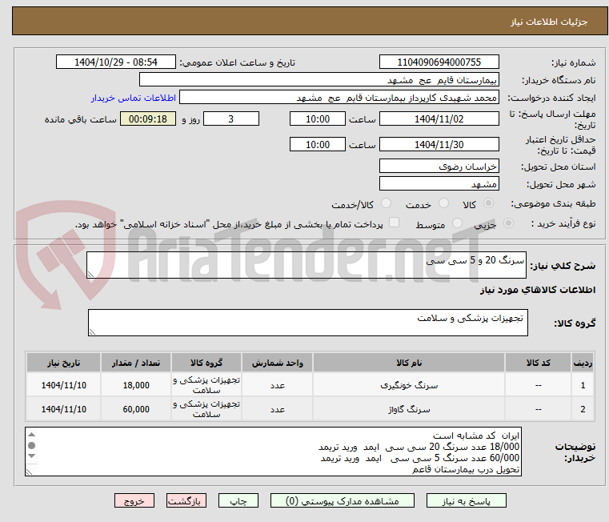Click the announcement date field 1404/10/29 - 08:54

(116, 62)
